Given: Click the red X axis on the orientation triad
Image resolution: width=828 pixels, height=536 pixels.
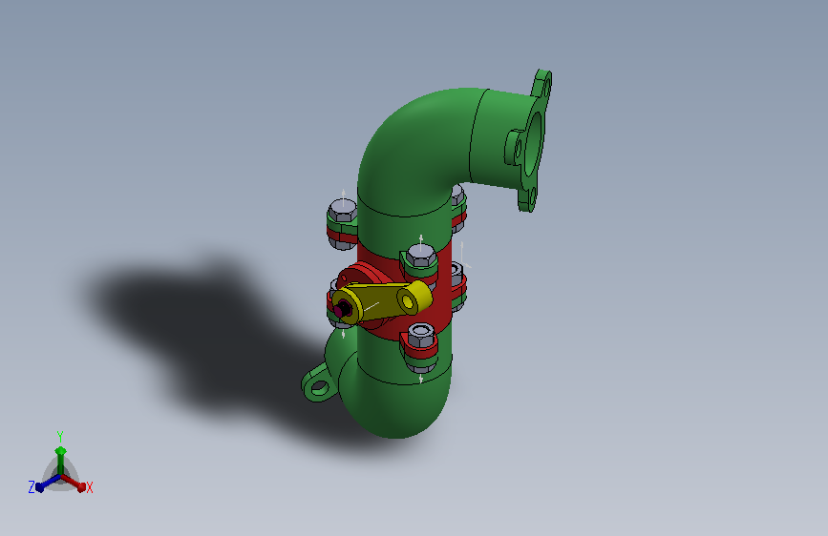Looking at the screenshot, I should [x=74, y=483].
